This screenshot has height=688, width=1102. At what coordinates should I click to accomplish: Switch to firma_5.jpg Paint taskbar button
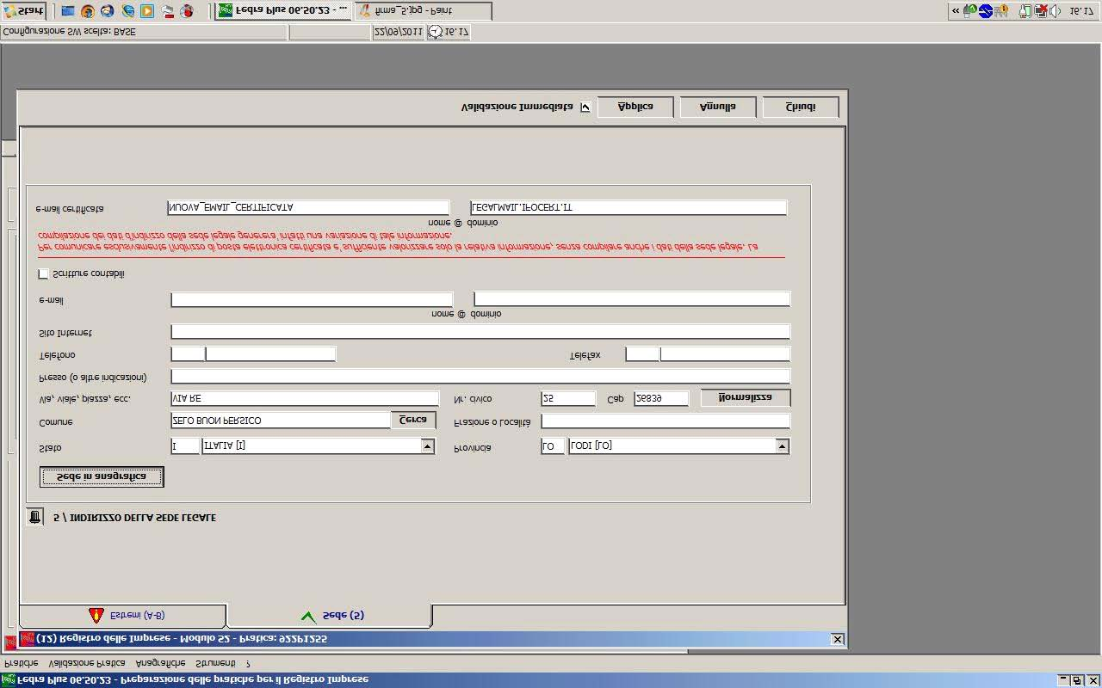(423, 11)
